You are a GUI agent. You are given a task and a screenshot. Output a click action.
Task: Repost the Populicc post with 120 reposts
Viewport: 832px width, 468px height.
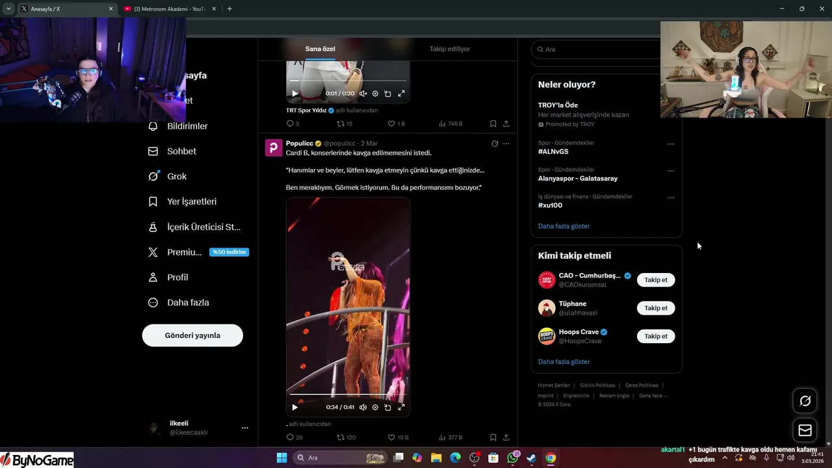(346, 437)
